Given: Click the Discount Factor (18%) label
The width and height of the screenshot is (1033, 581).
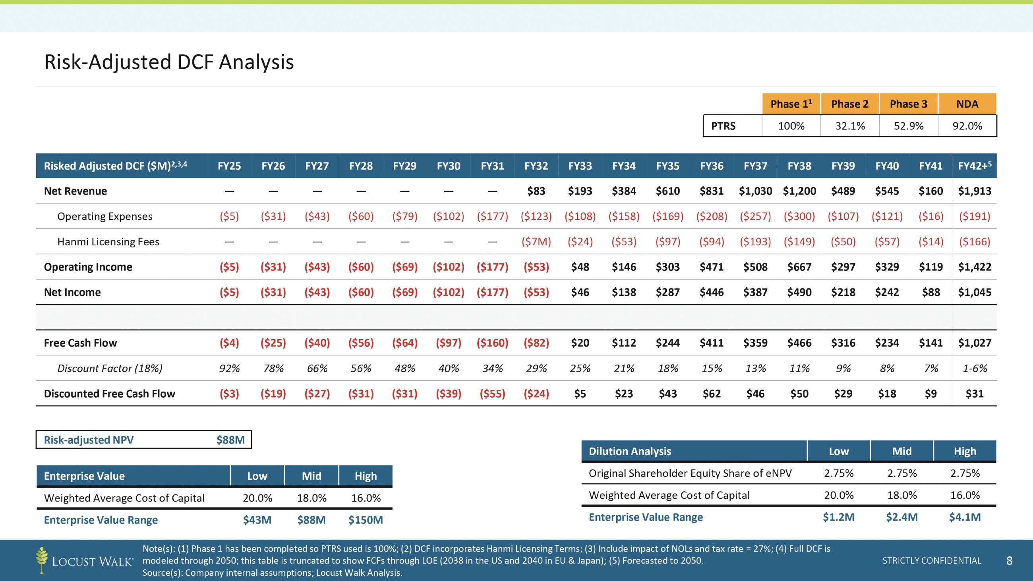Looking at the screenshot, I should 110,368.
